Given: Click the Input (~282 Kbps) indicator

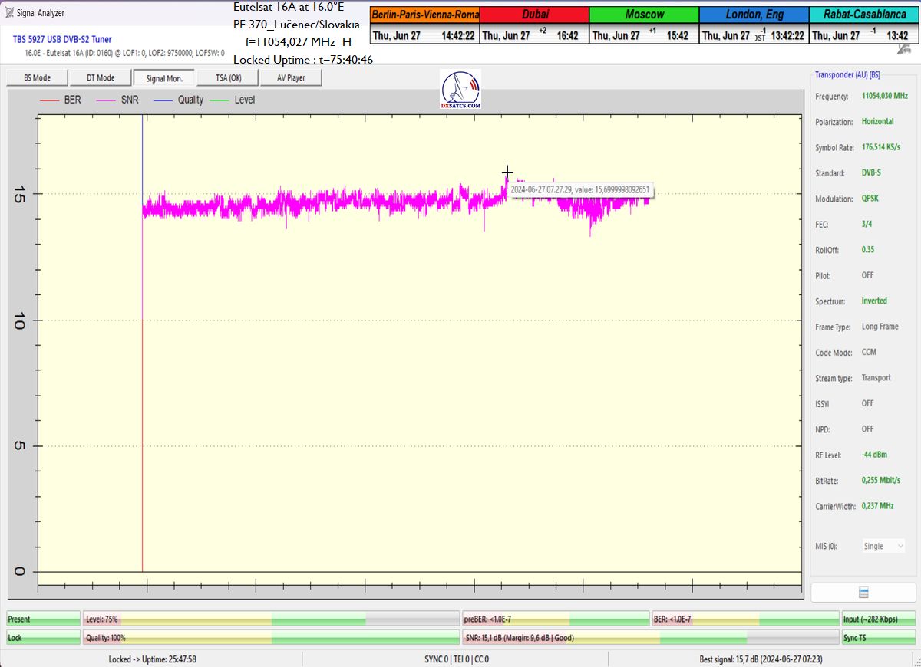Looking at the screenshot, I should [x=879, y=619].
